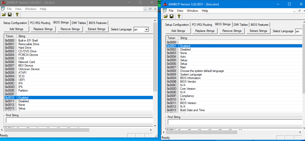Select "Core Version" row in bios.bin
This screenshot has height=141, width=305.
click(234, 89)
